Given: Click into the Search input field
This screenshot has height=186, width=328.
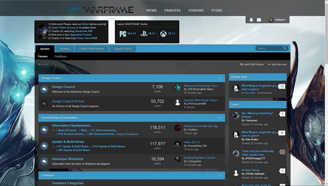Looking at the screenshot, I should pos(269,48).
